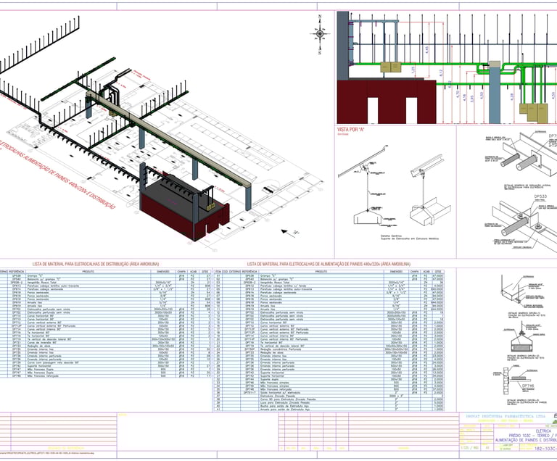Click the PRODUTO header of the left table
This screenshot has height=461, width=557.
point(88,271)
